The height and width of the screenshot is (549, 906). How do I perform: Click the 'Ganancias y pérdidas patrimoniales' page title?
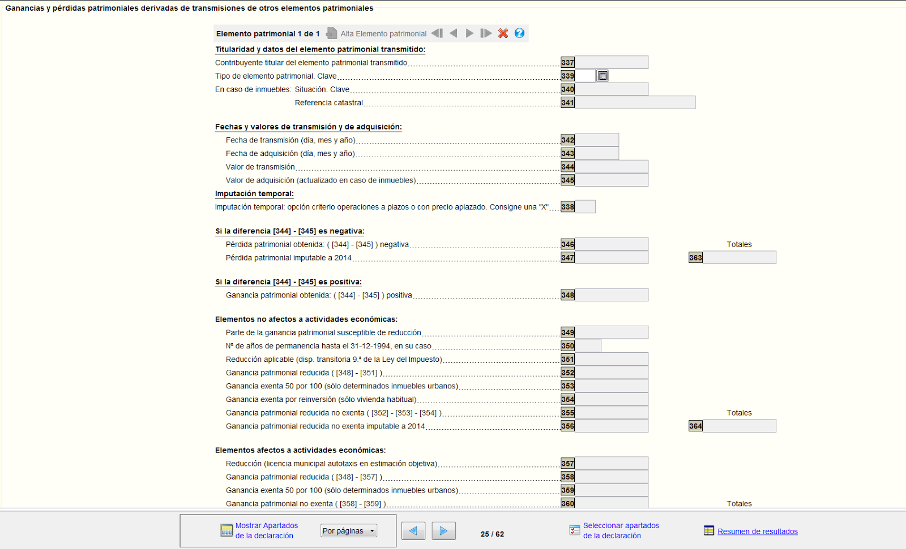(189, 8)
